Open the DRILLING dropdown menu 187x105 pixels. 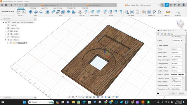(82, 15)
